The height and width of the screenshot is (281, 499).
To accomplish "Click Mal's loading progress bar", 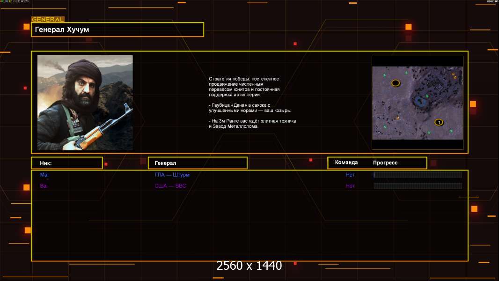I will pyautogui.click(x=418, y=175).
